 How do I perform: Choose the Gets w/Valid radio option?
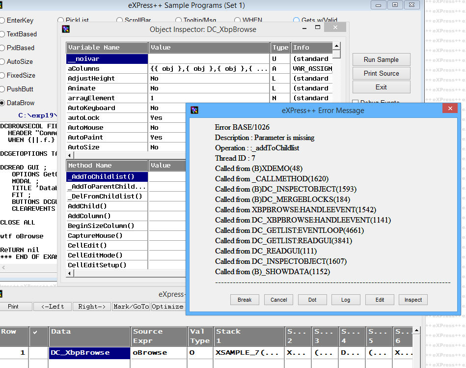pyautogui.click(x=297, y=20)
